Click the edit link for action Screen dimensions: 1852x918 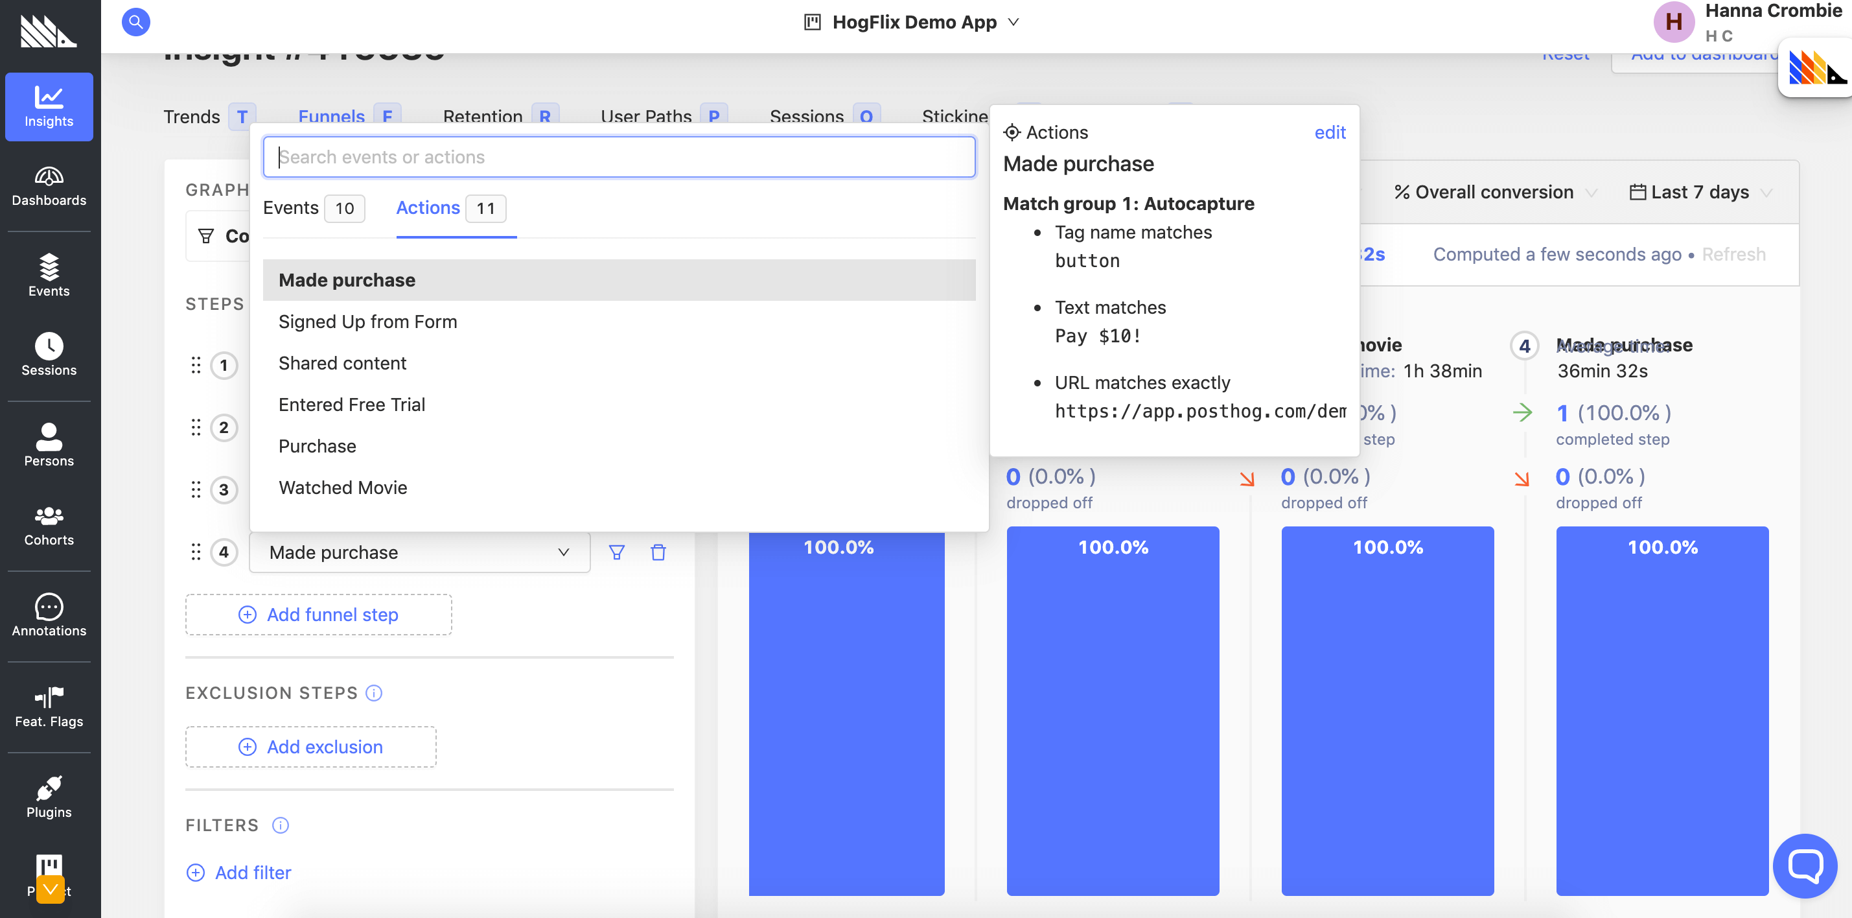1329,132
